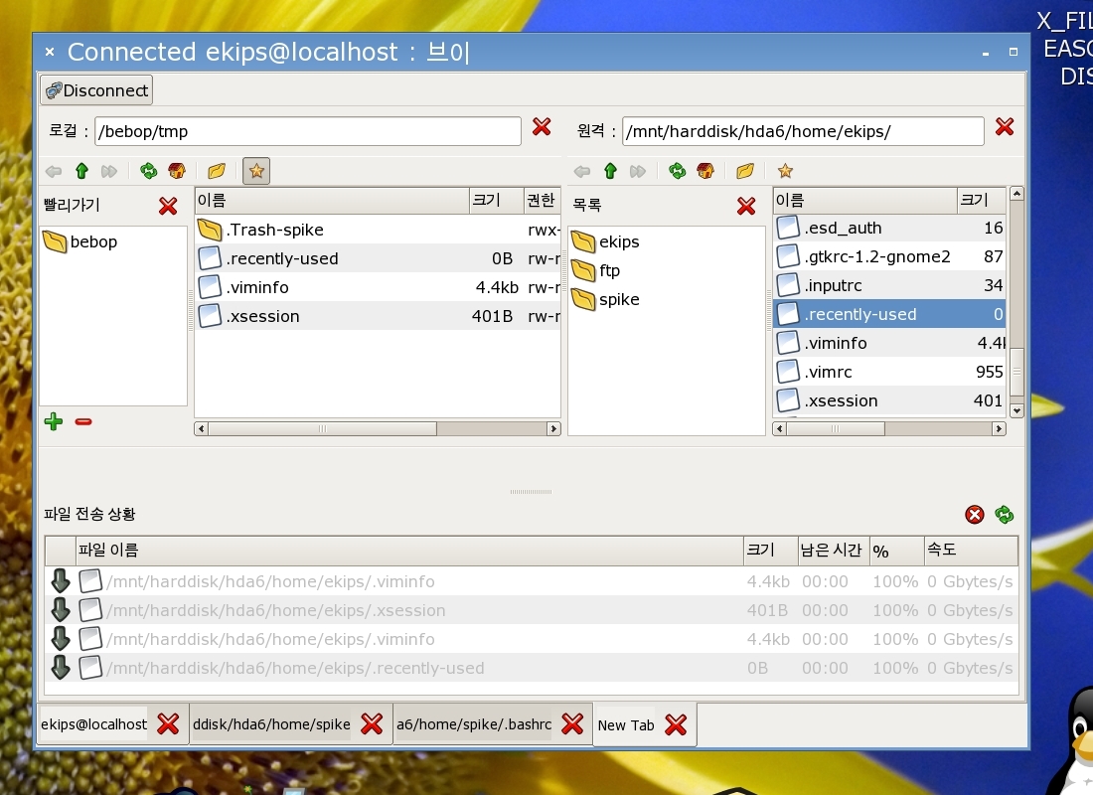Create new folder in local panel
Image resolution: width=1093 pixels, height=795 pixels.
click(x=217, y=171)
